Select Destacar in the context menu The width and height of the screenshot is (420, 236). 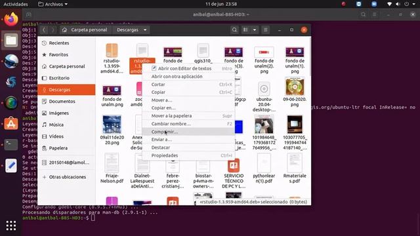coord(188,147)
